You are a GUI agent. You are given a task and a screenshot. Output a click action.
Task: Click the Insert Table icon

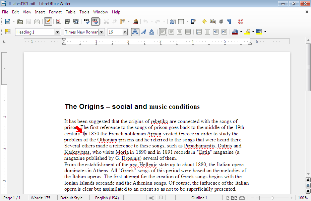click(181, 21)
